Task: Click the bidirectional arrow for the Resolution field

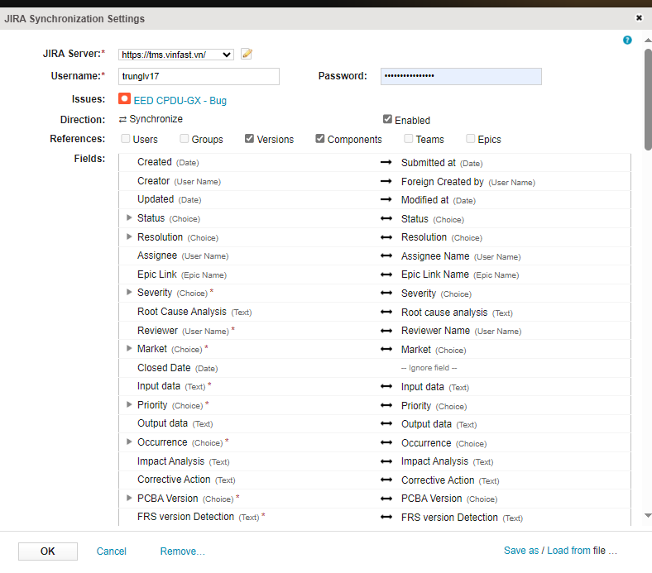Action: click(386, 237)
